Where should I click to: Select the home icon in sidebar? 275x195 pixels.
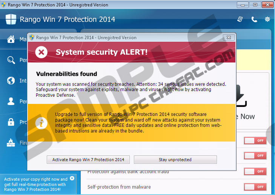click(11, 39)
